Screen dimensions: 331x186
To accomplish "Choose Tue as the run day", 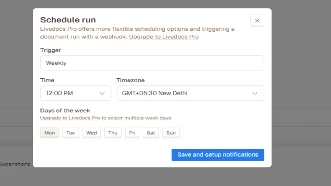I will click(x=71, y=133).
